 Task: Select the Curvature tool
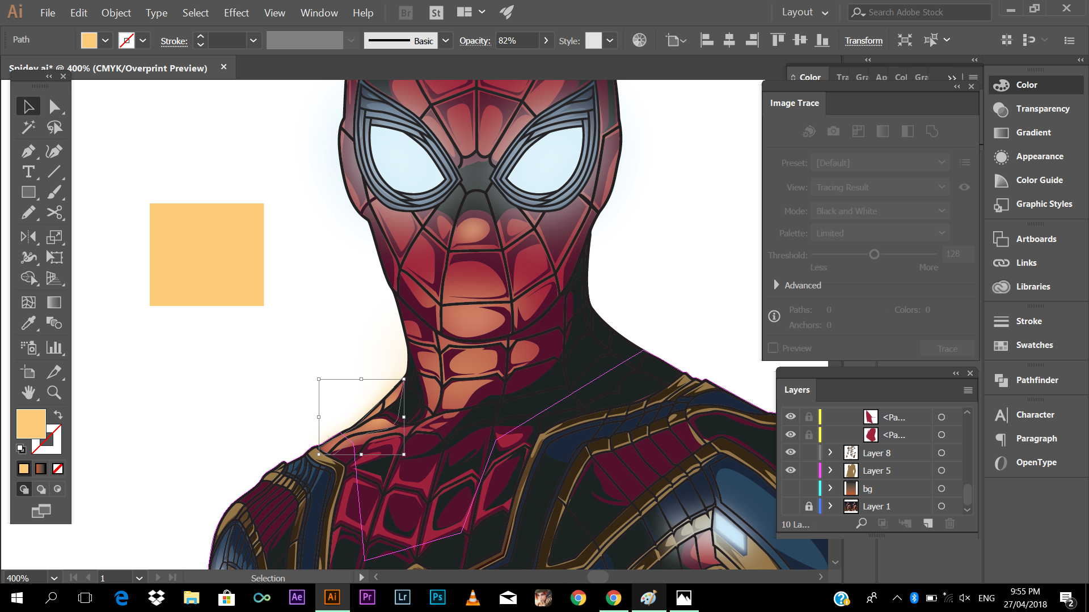coord(54,151)
